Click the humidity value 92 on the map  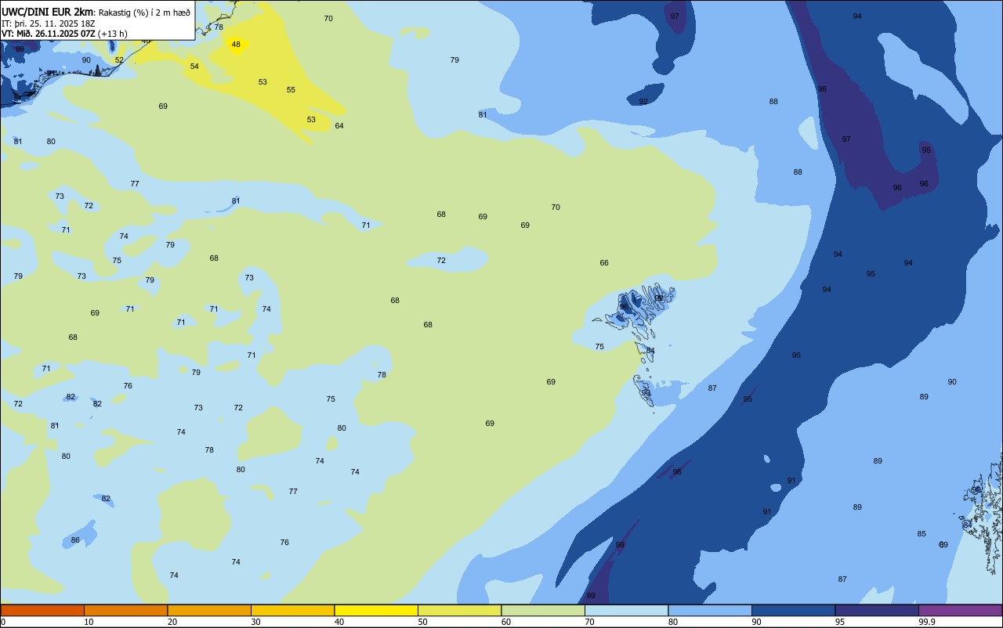643,102
